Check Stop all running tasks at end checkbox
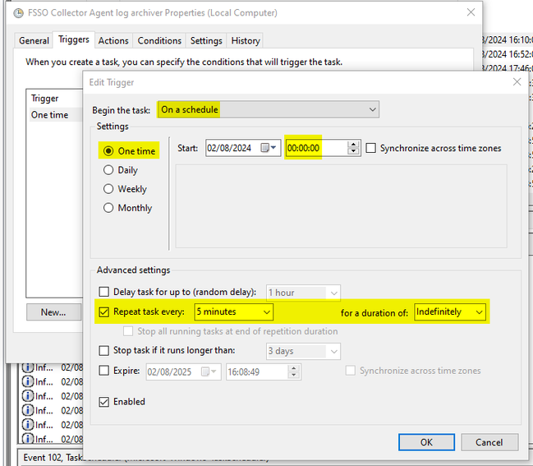The image size is (533, 466). (128, 331)
